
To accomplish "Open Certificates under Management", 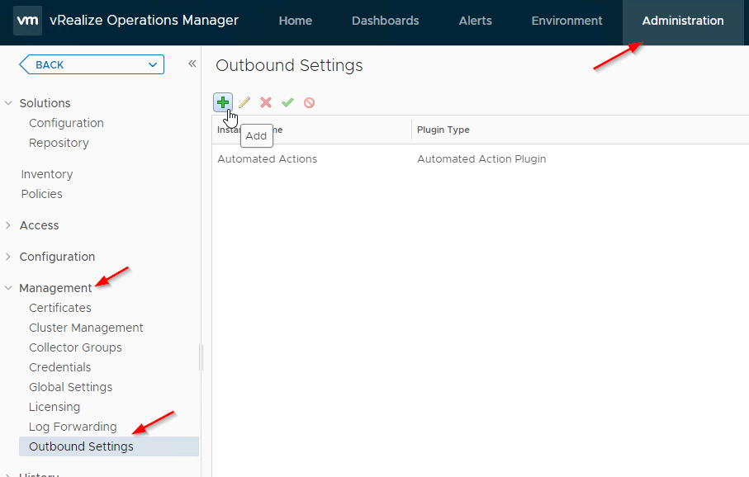I will point(60,308).
